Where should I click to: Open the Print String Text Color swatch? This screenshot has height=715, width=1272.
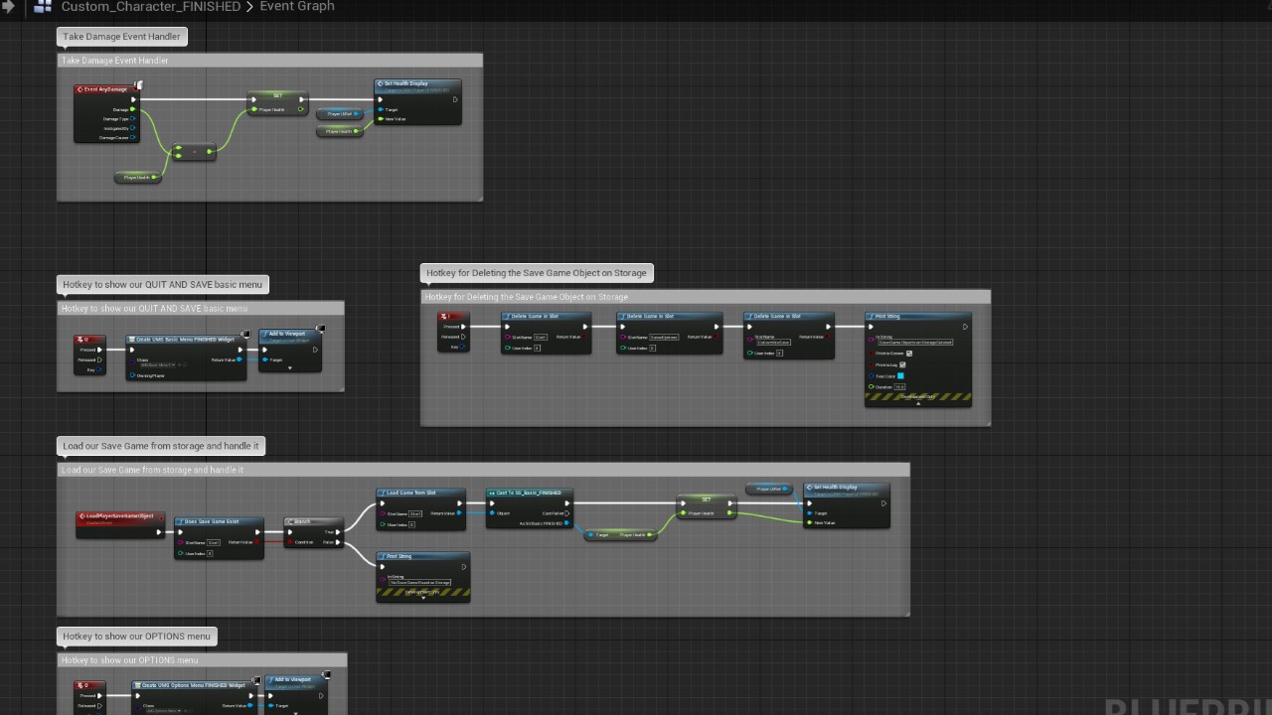tap(900, 376)
